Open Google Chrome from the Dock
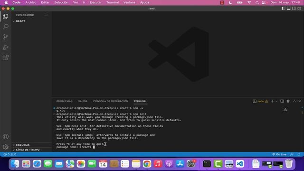This screenshot has height=171, width=304. pos(147,164)
